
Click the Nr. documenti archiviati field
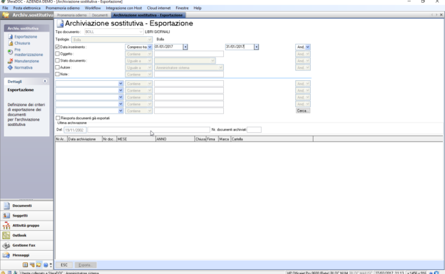click(x=254, y=129)
